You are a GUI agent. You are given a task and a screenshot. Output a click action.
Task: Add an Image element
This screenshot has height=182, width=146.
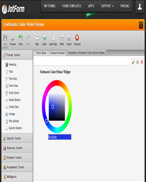tap(10, 114)
